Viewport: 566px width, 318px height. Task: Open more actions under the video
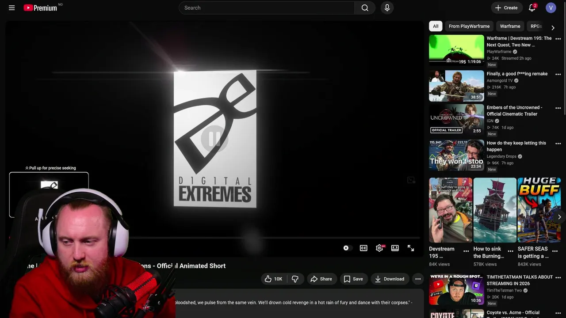pyautogui.click(x=418, y=279)
